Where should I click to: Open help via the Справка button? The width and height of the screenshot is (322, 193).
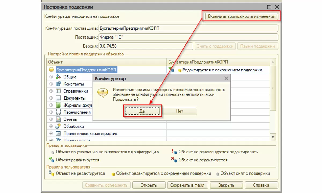261,185
